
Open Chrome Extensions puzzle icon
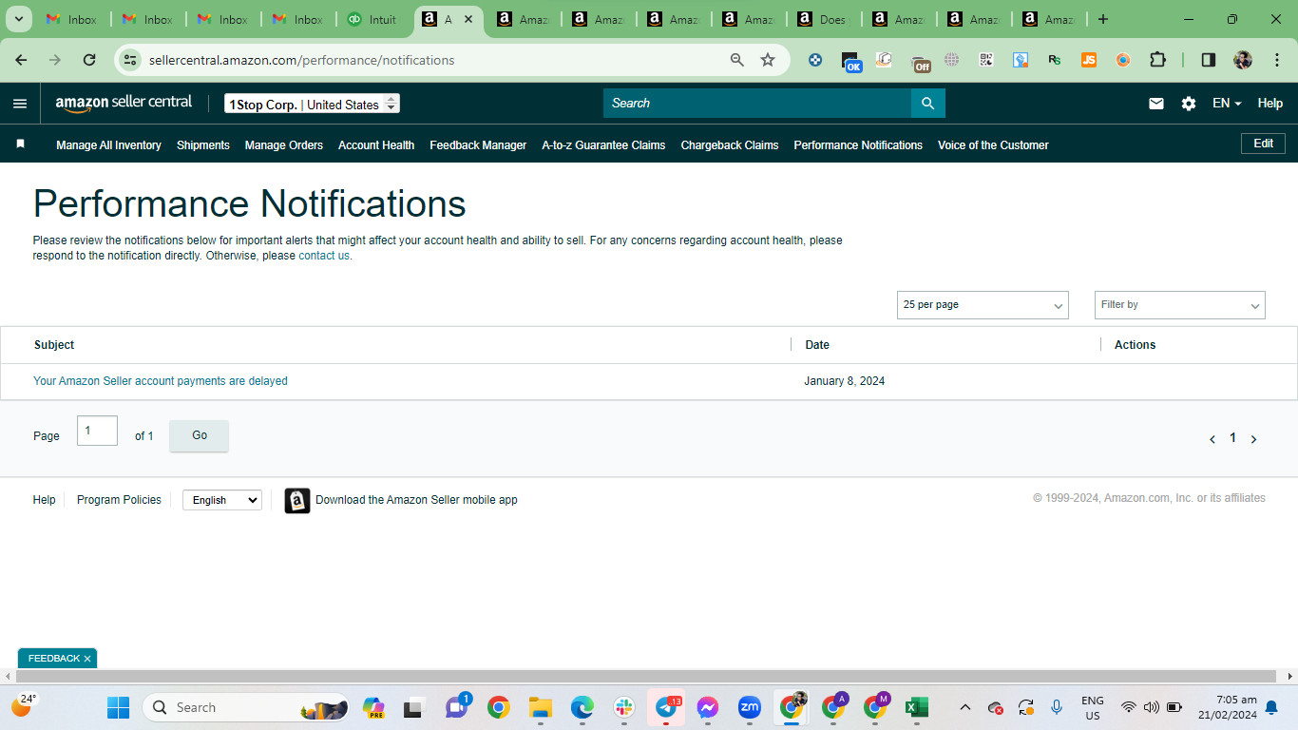click(1157, 60)
